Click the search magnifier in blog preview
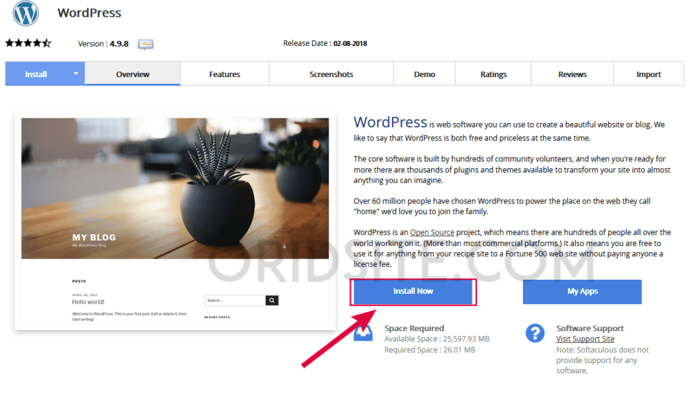692x396 pixels. pos(272,301)
